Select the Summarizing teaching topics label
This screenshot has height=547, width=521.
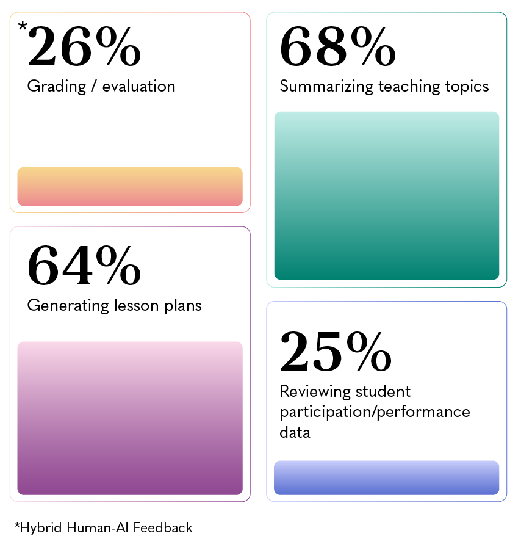tap(384, 86)
